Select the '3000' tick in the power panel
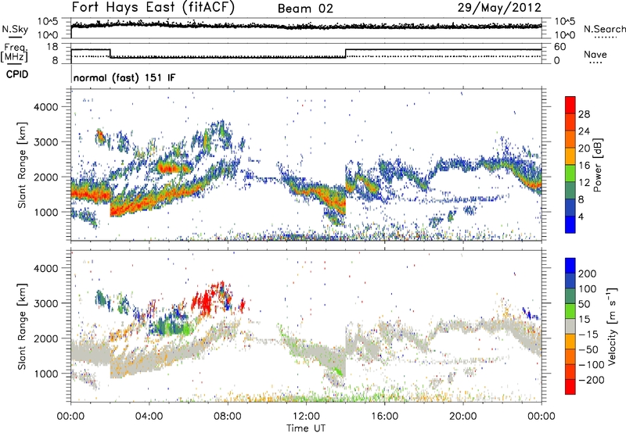The height and width of the screenshot is (433, 626). point(45,142)
